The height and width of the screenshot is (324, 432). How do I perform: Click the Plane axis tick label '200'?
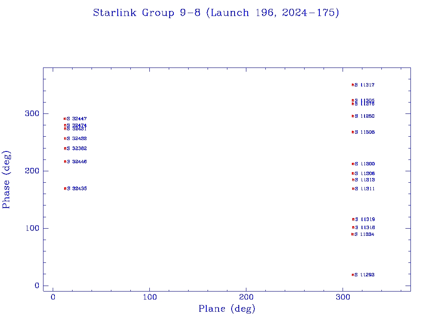(246, 297)
